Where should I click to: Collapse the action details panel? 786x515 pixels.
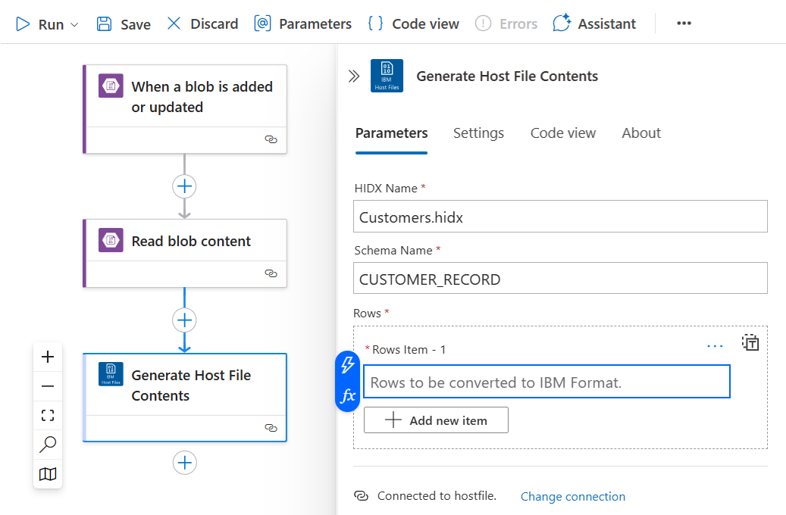pos(354,76)
